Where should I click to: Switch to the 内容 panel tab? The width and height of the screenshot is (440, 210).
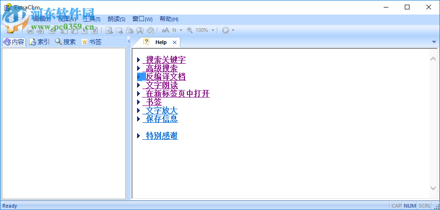click(x=14, y=42)
